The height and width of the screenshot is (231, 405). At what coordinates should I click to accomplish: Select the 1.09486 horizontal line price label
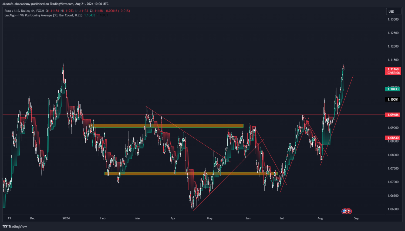tap(393, 115)
